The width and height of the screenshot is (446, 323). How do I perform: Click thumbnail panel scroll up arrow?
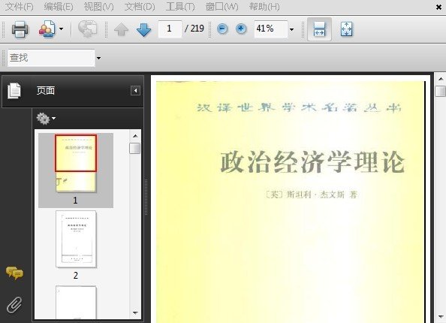click(x=135, y=136)
